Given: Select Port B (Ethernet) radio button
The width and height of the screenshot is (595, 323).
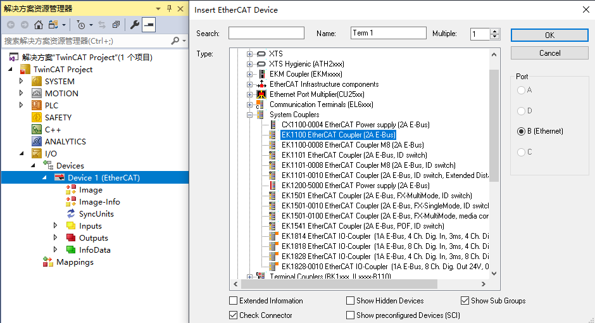Looking at the screenshot, I should coord(521,131).
